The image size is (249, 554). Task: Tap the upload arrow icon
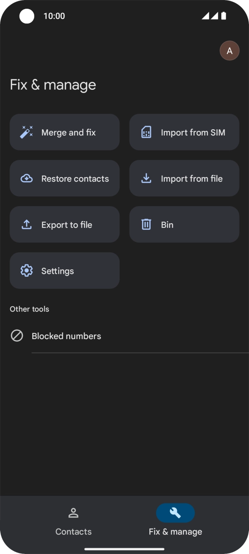point(27,225)
